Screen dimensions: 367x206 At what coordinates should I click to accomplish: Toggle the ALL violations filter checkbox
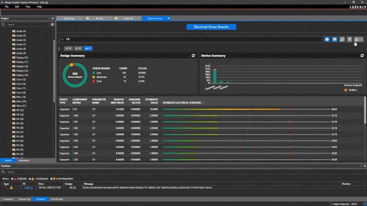coord(4,179)
